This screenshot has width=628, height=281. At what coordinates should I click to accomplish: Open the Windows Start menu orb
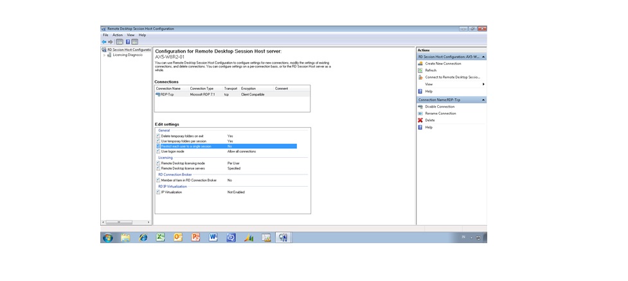(108, 237)
